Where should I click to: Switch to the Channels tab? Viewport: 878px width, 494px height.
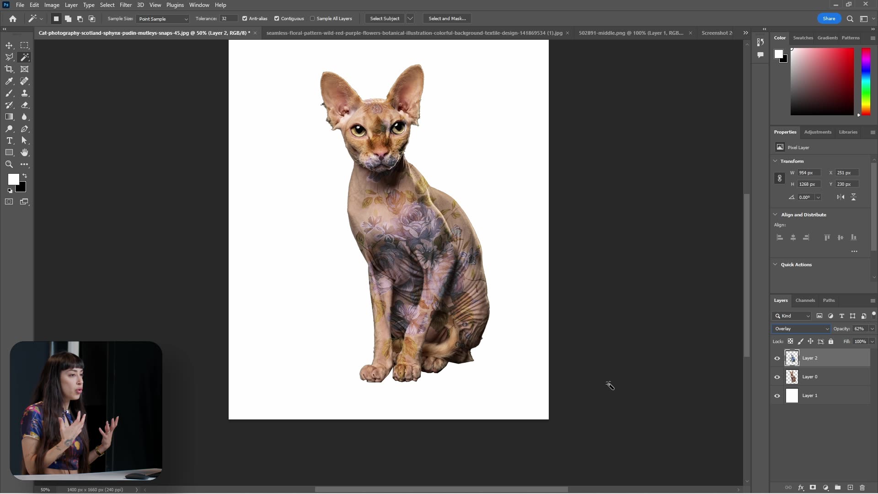click(805, 301)
